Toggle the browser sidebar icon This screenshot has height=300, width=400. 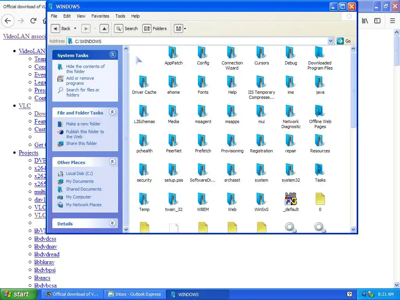click(x=377, y=21)
